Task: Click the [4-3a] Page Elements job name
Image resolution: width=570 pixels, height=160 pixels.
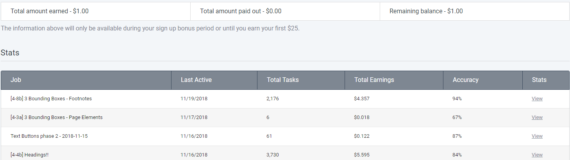Action: click(x=57, y=117)
